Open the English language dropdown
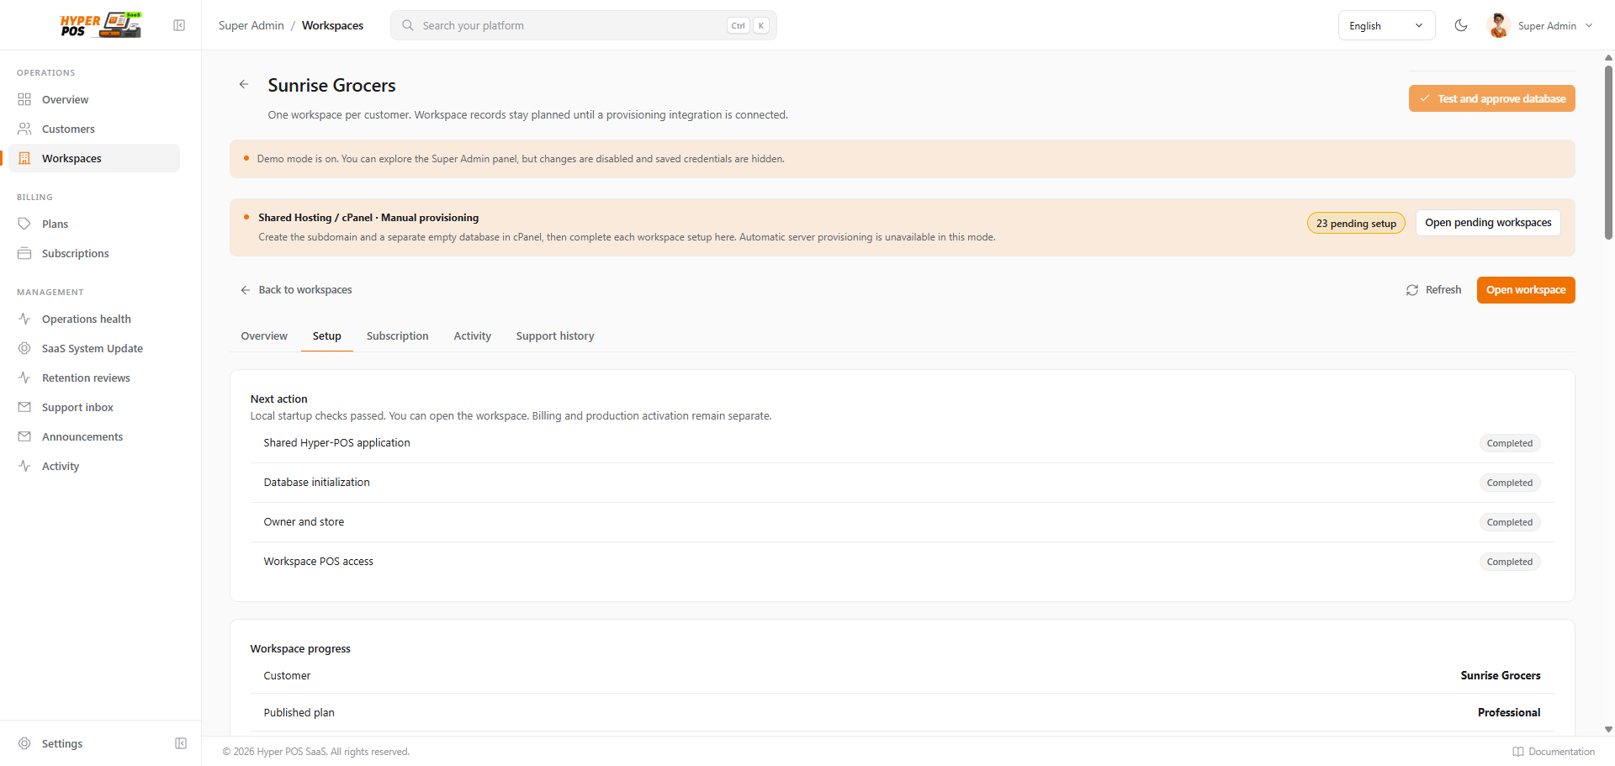 1386,25
